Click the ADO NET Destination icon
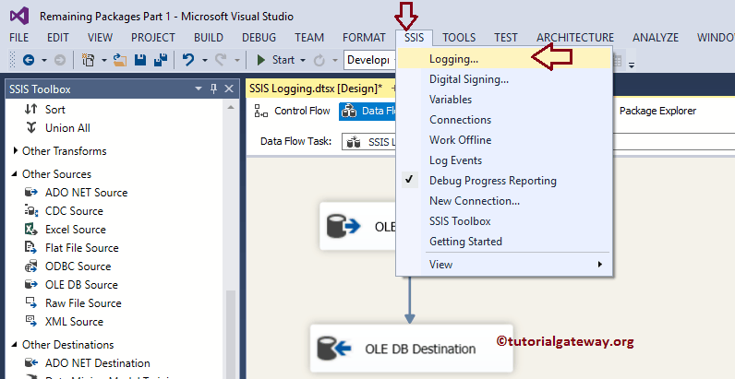735x379 pixels. (31, 363)
